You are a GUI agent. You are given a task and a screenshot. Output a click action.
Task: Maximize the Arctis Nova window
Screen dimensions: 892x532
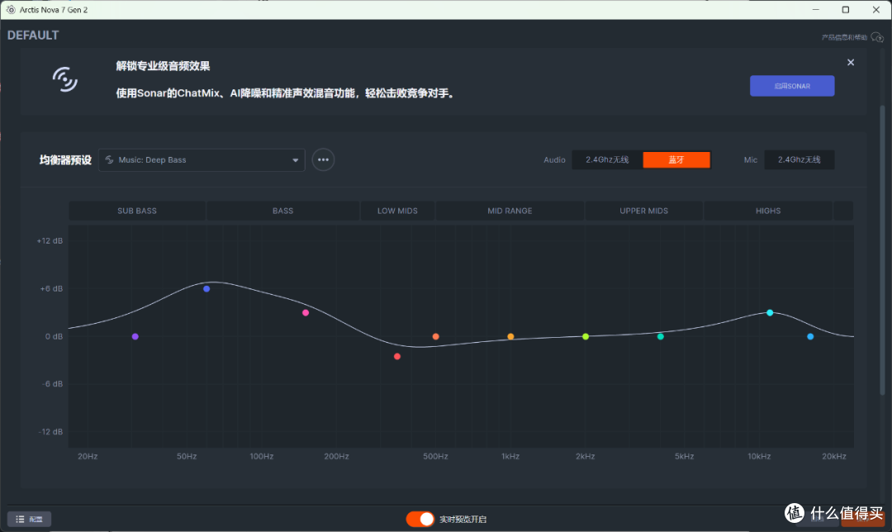846,10
